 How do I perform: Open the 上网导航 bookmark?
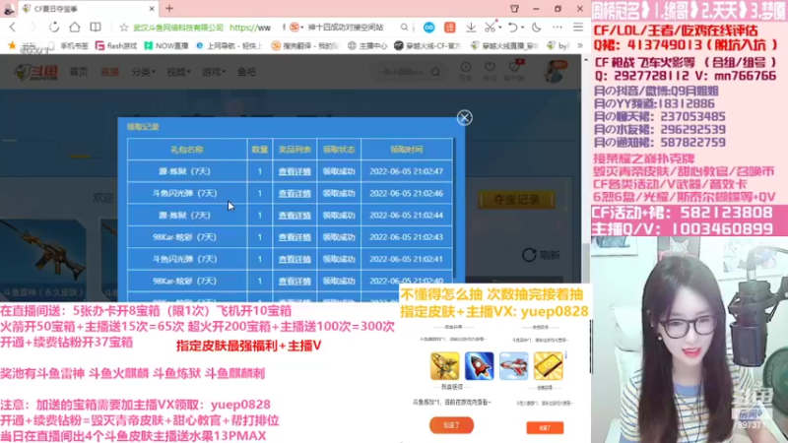pos(230,45)
